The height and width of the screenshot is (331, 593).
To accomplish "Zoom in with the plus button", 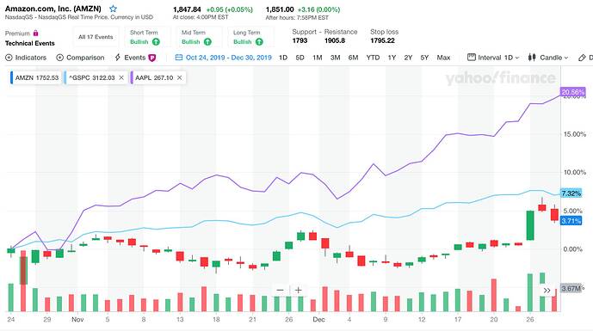I will (299, 290).
